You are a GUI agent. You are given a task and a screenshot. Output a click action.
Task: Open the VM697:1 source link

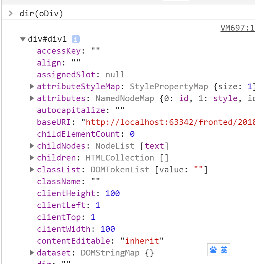[x=238, y=28]
